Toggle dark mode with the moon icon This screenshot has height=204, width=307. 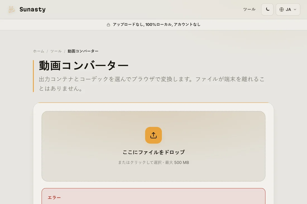pyautogui.click(x=267, y=9)
